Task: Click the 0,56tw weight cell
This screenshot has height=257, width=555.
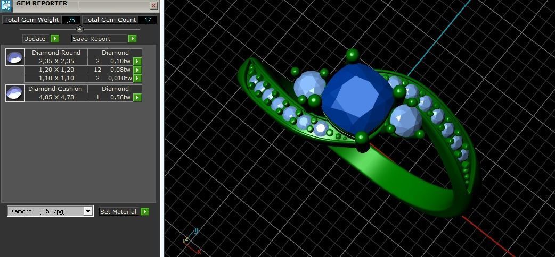Action: (x=120, y=97)
